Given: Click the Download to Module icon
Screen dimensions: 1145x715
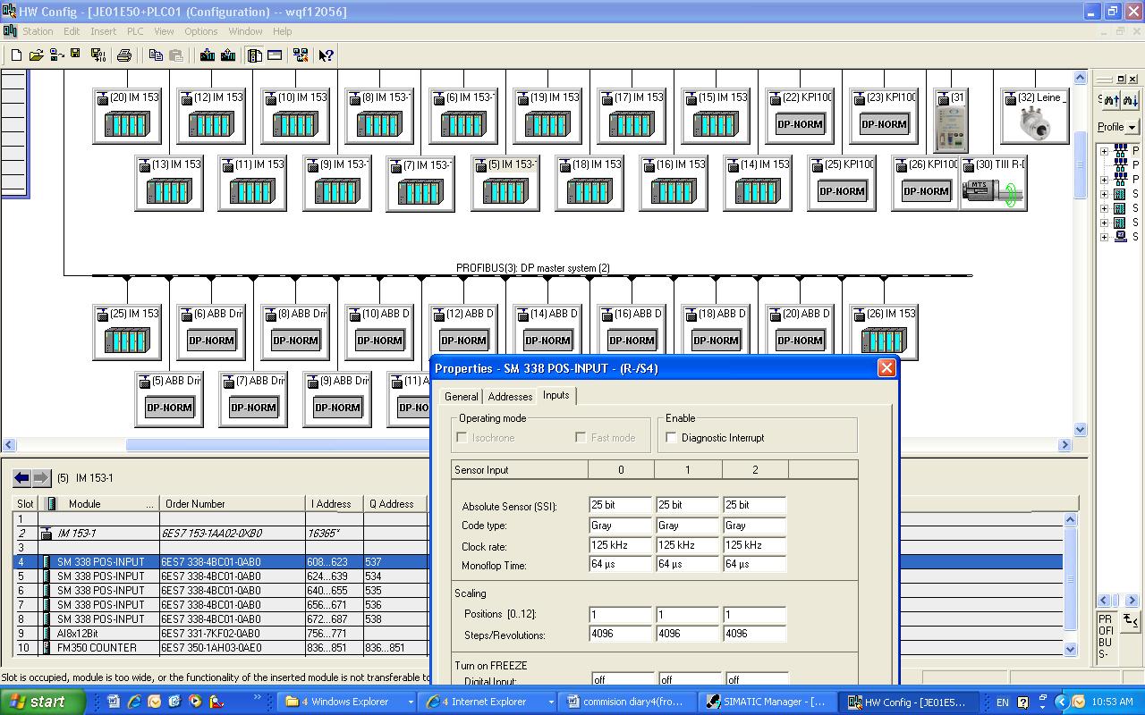Looking at the screenshot, I should pos(208,55).
